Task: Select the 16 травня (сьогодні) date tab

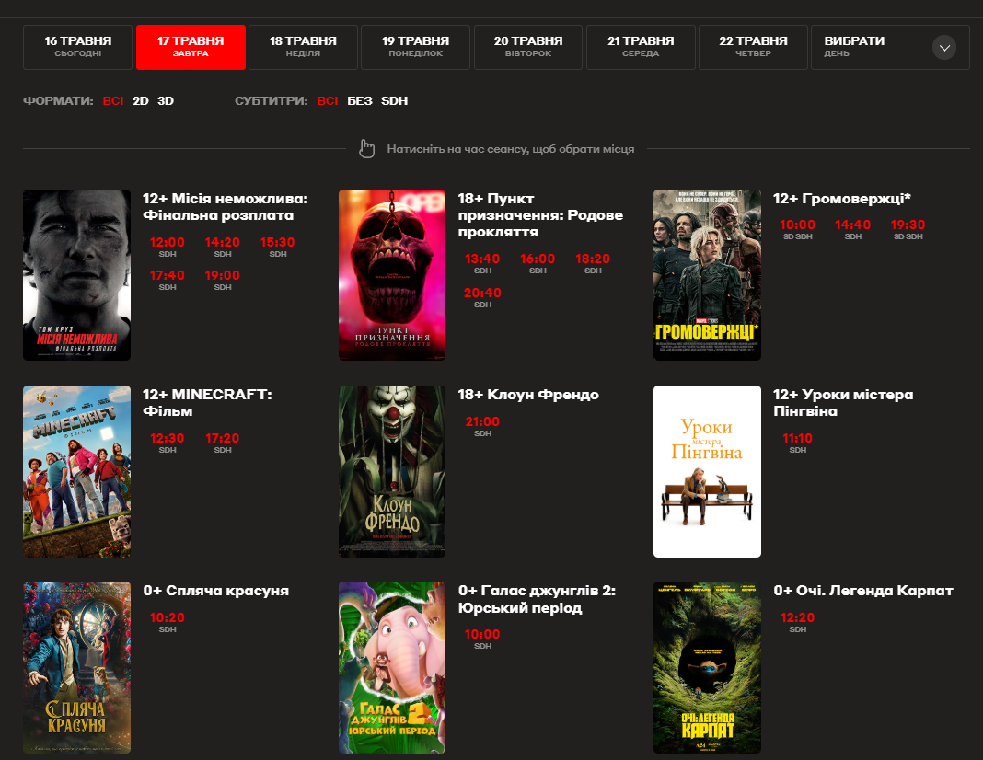Action: tap(77, 47)
